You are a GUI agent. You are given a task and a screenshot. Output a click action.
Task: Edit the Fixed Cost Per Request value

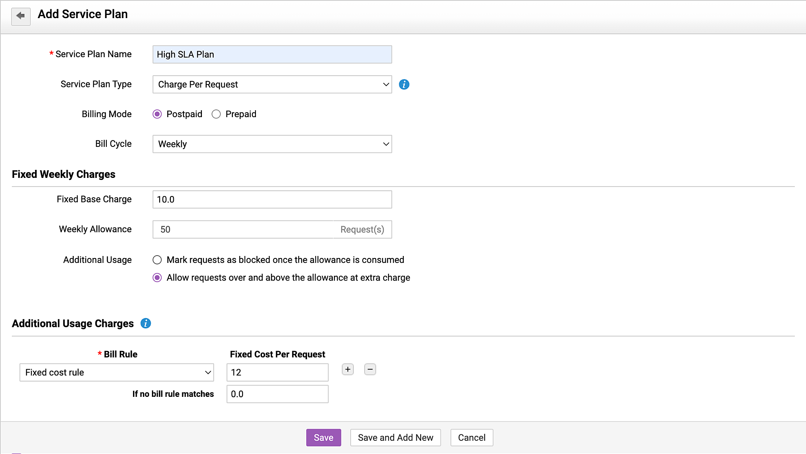277,372
